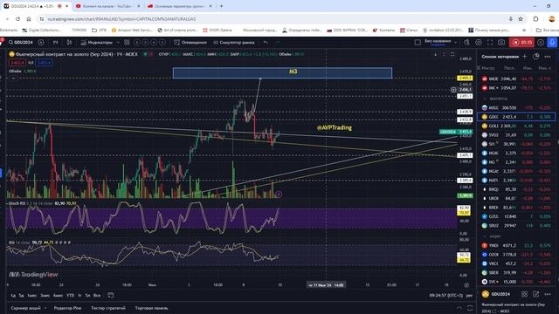This screenshot has width=559, height=314.
Task: Select the GOLD row in the watchlist
Action: (516, 126)
